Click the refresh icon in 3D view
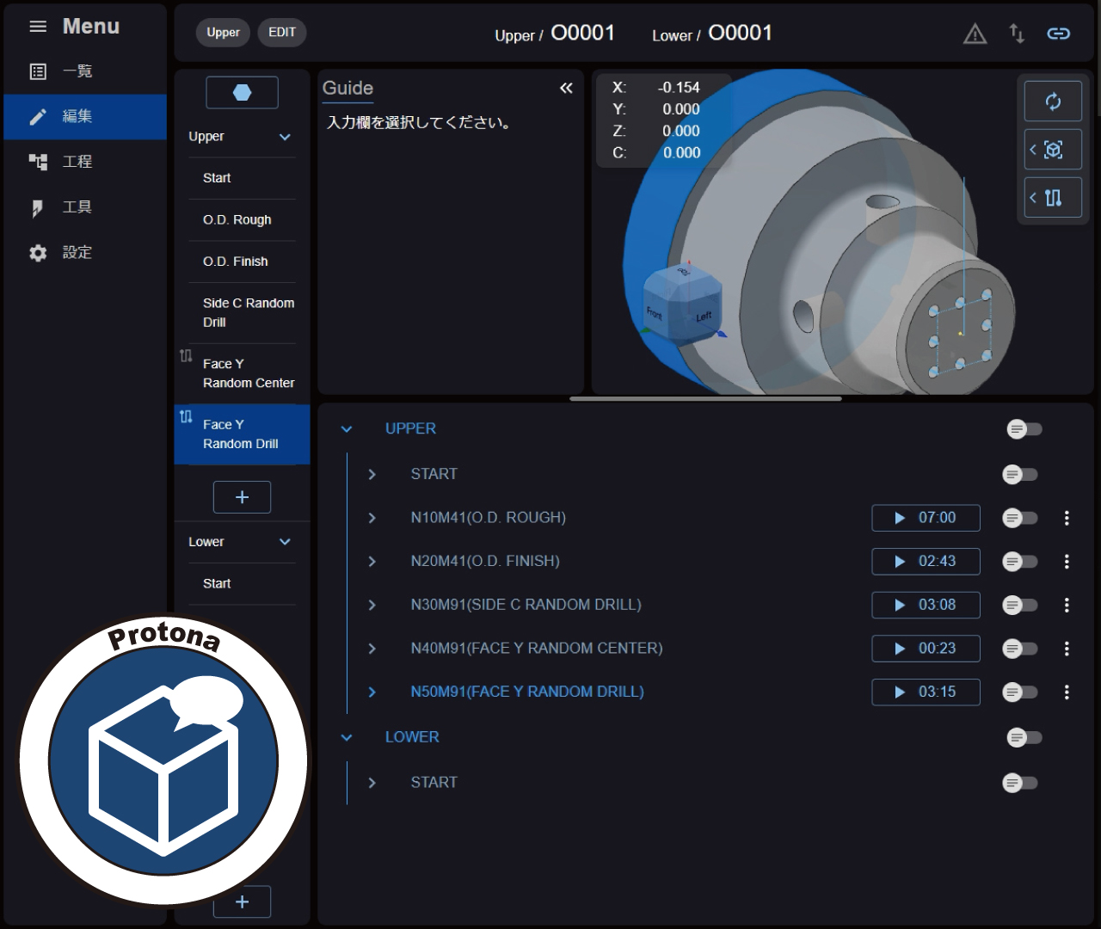1101x929 pixels. click(1053, 102)
